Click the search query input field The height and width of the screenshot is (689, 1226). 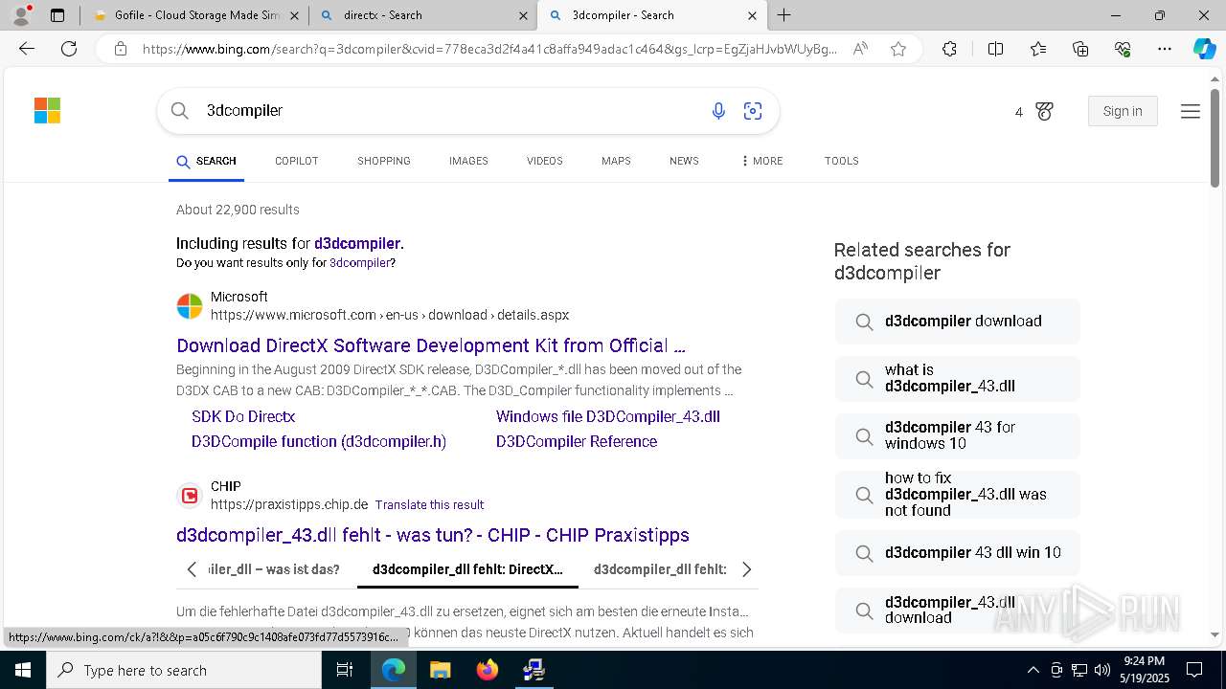tap(450, 111)
